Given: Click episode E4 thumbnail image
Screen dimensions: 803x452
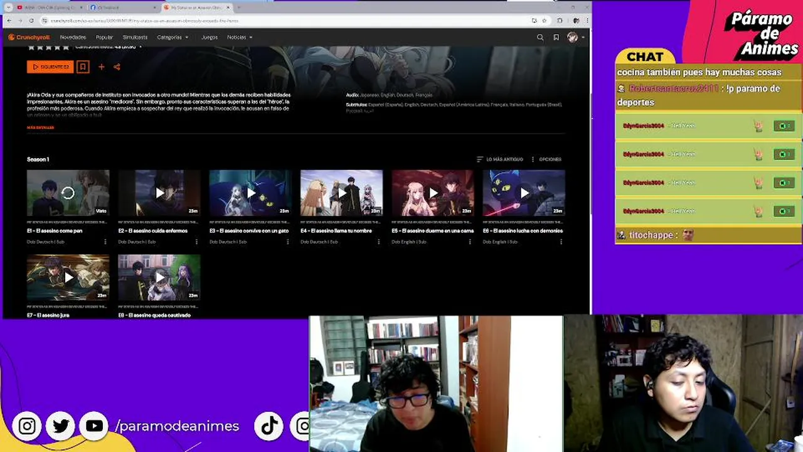Looking at the screenshot, I should pyautogui.click(x=341, y=193).
